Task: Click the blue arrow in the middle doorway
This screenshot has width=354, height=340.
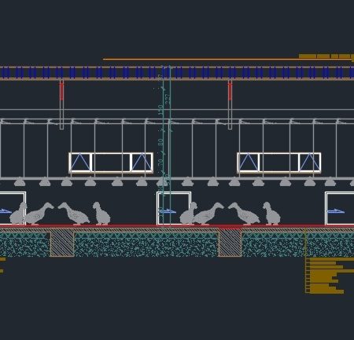Action: pyautogui.click(x=168, y=211)
